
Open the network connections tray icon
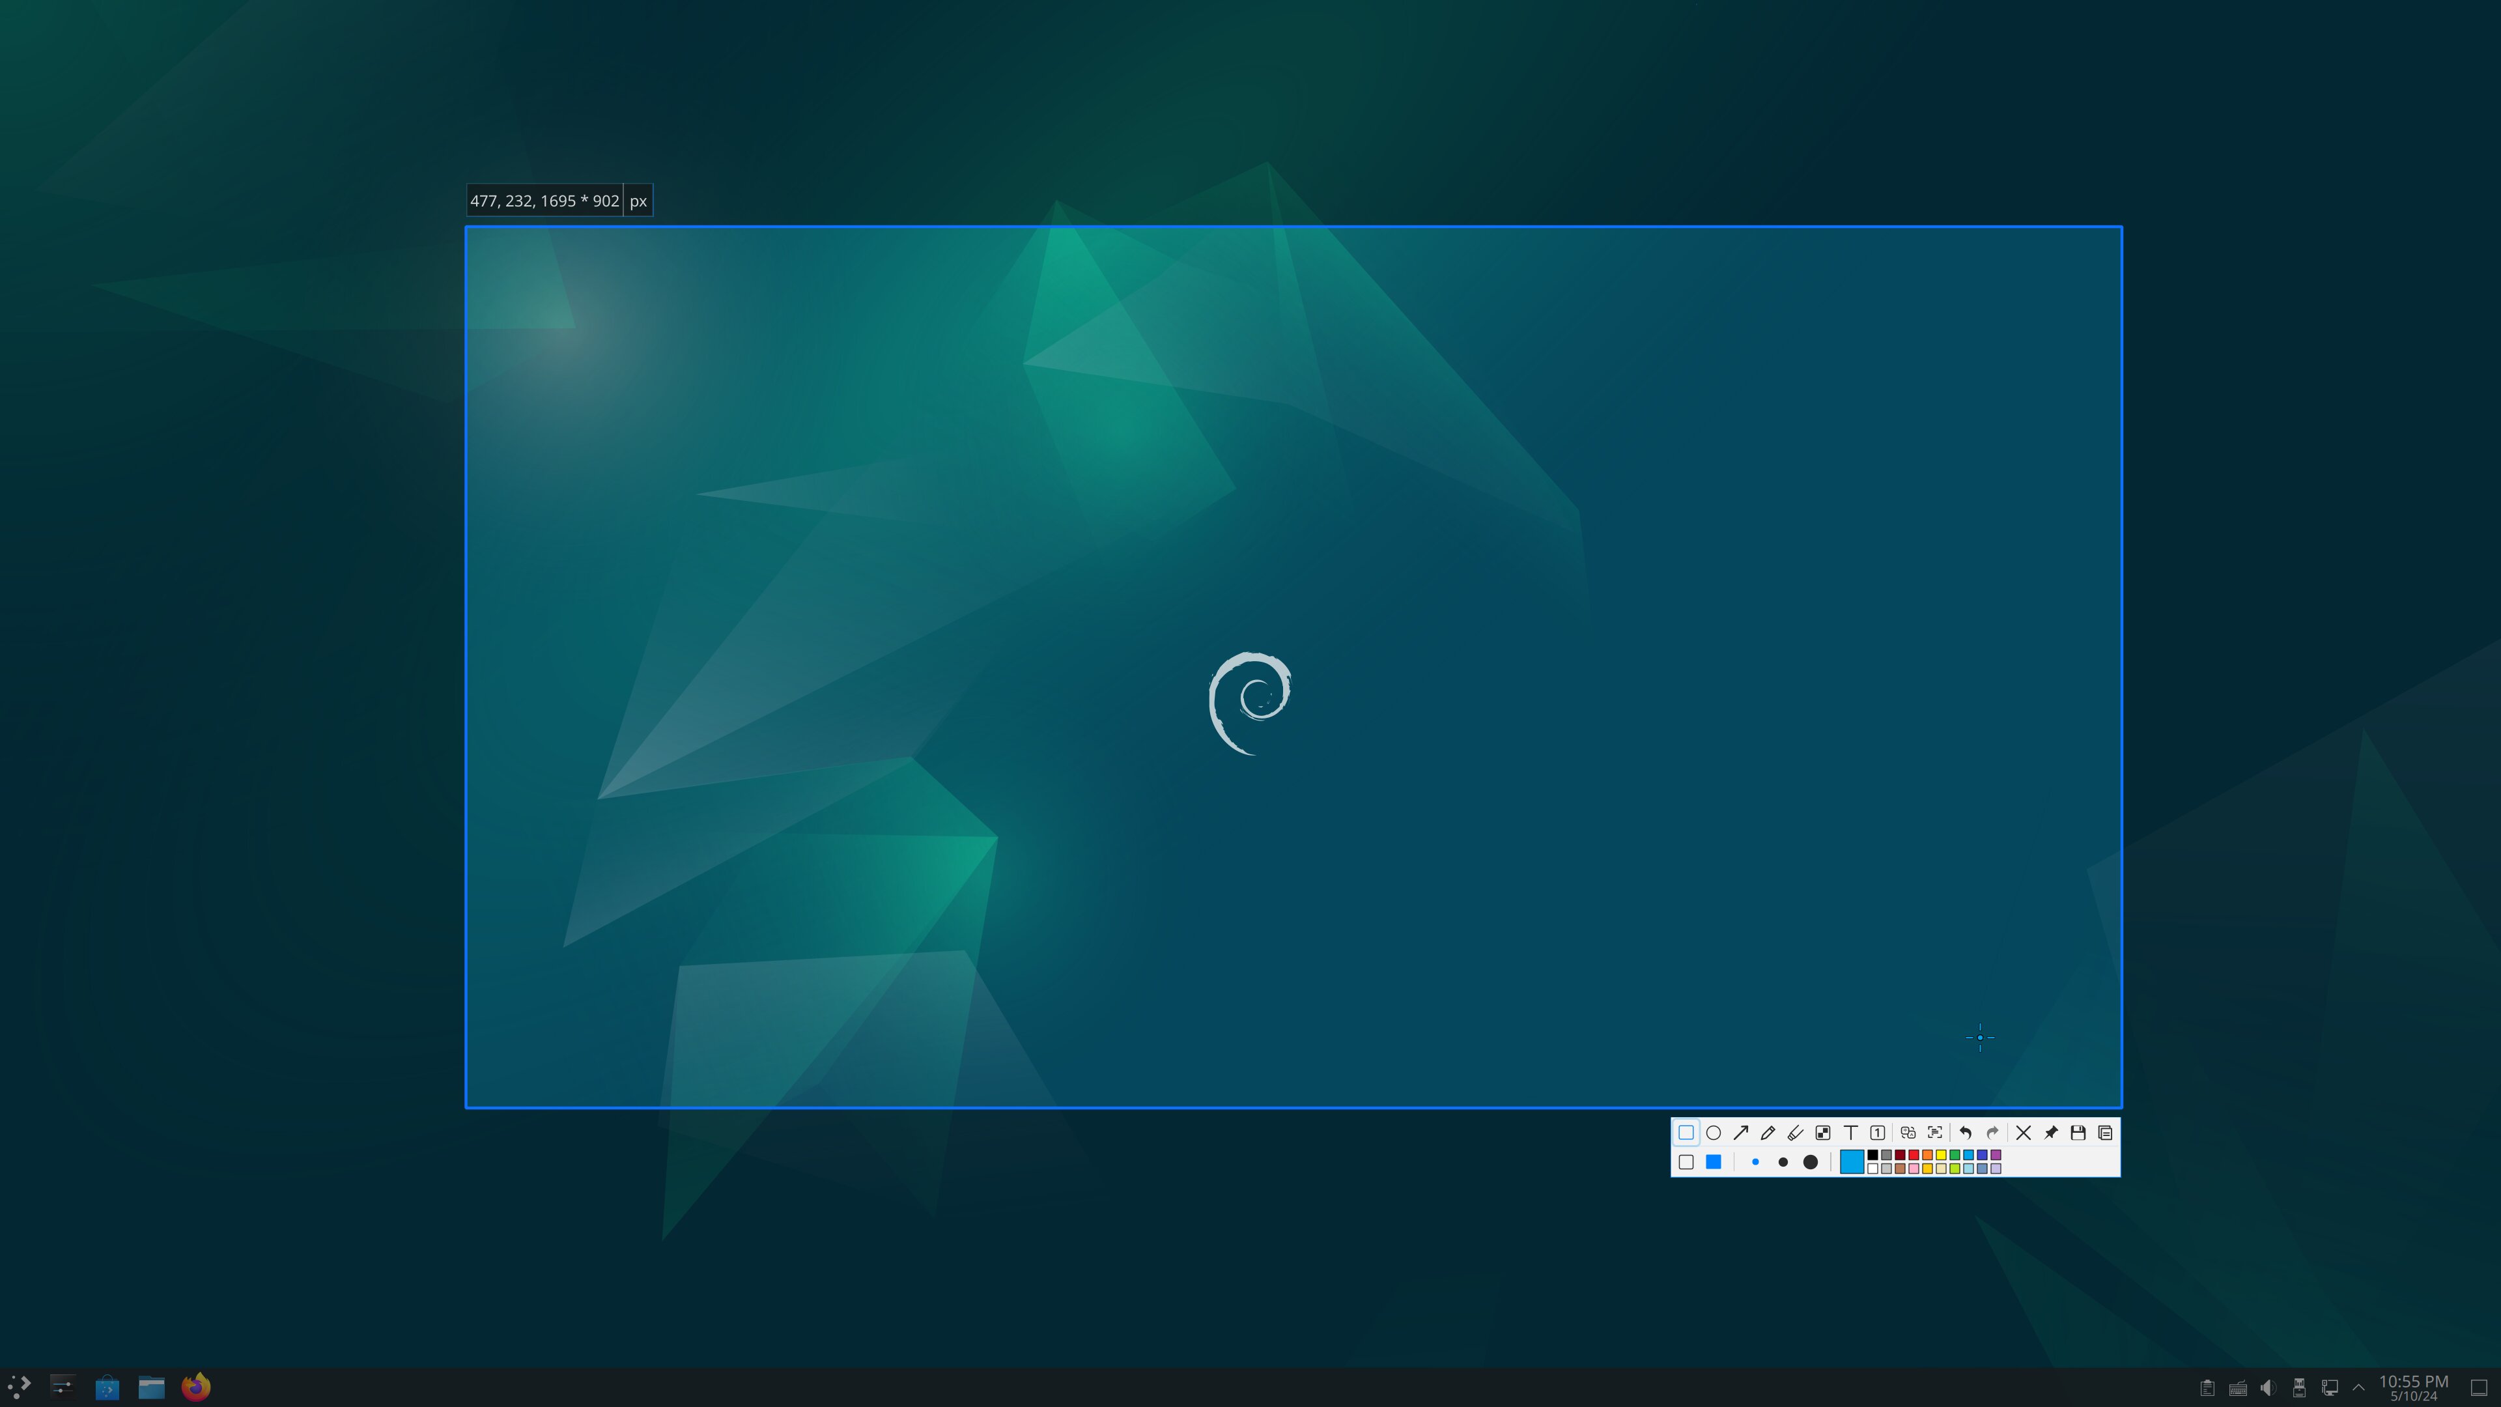click(x=2329, y=1387)
